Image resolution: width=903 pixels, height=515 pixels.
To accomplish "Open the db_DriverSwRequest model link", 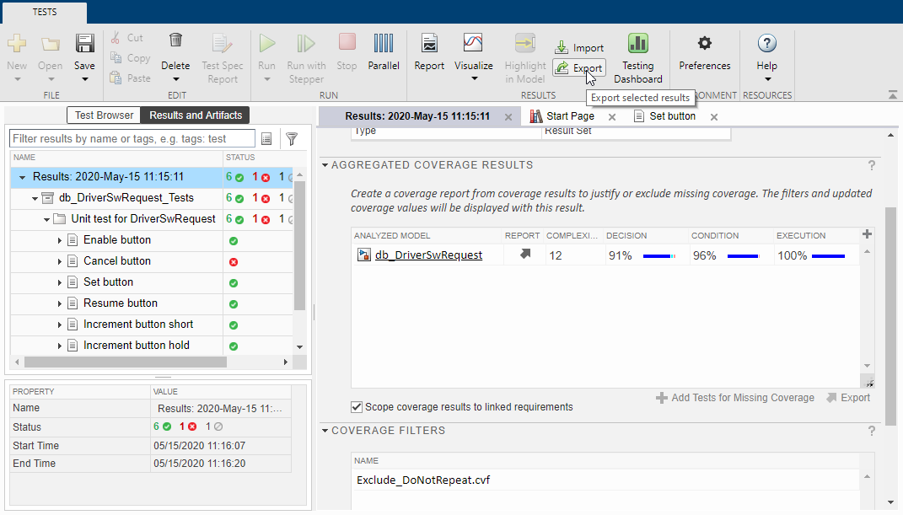I will [428, 255].
